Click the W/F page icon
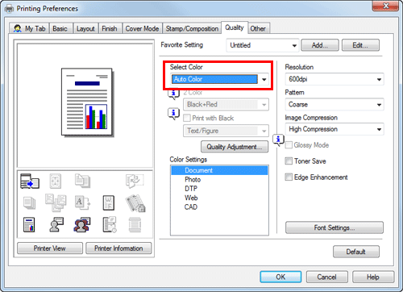The height and width of the screenshot is (292, 403). [109, 202]
